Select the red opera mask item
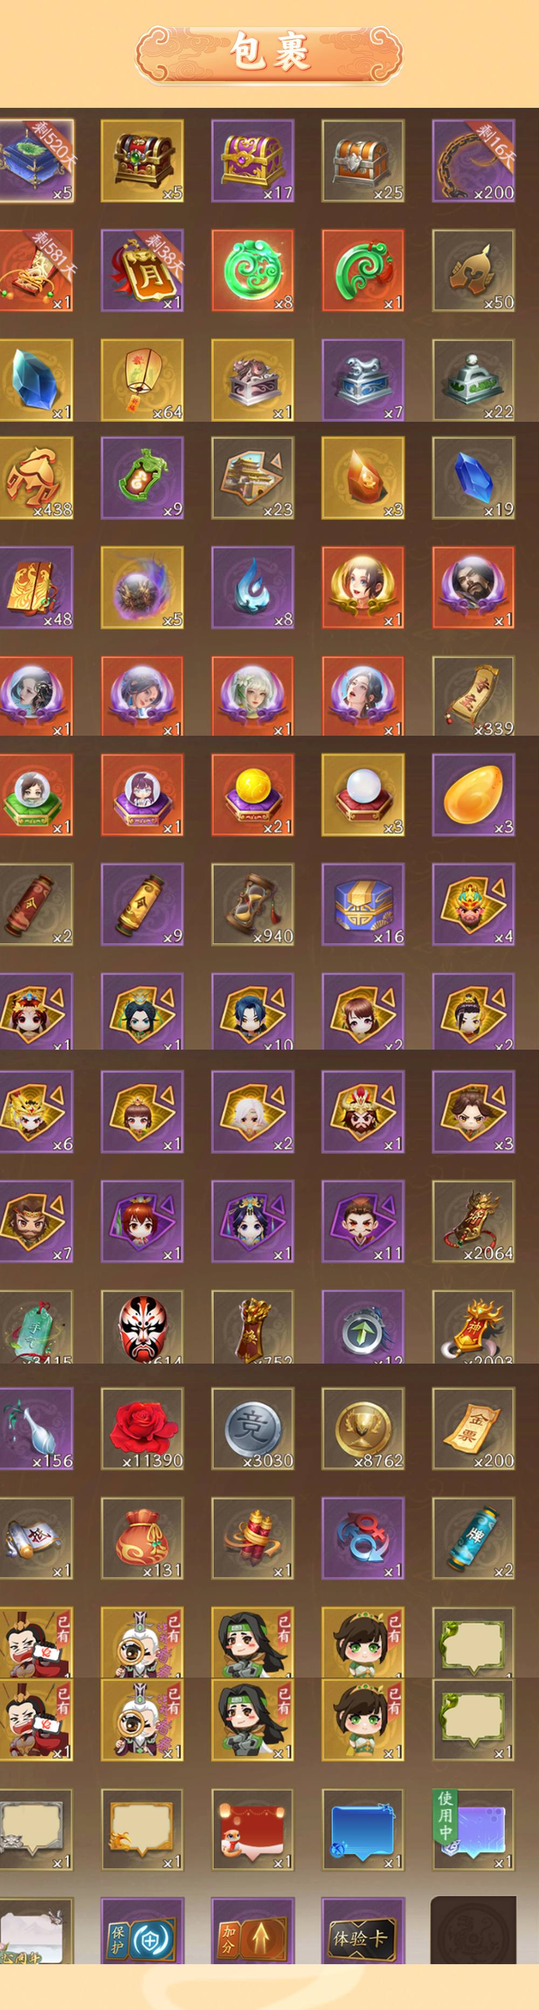 coord(142,1326)
